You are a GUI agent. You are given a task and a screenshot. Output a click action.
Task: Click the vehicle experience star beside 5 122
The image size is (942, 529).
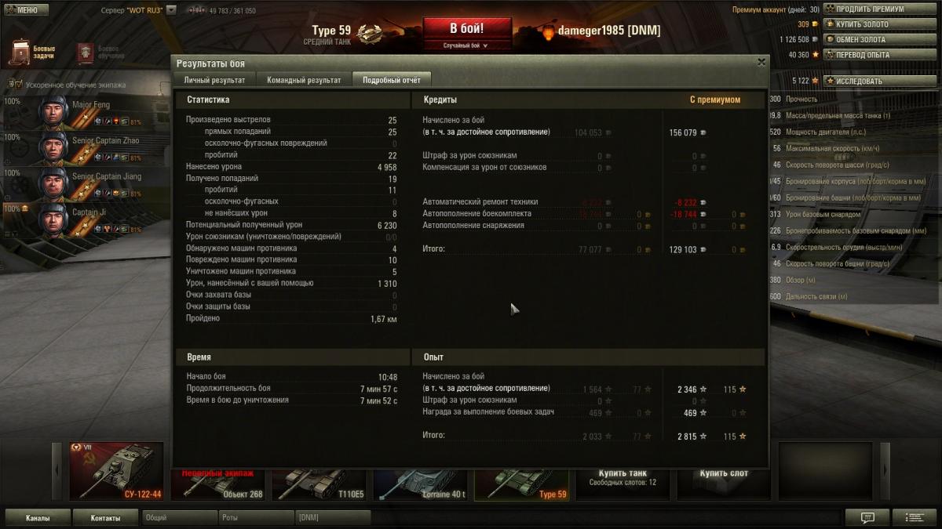[815, 81]
